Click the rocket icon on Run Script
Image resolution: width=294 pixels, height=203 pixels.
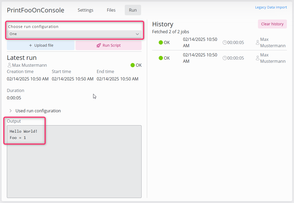pyautogui.click(x=99, y=45)
